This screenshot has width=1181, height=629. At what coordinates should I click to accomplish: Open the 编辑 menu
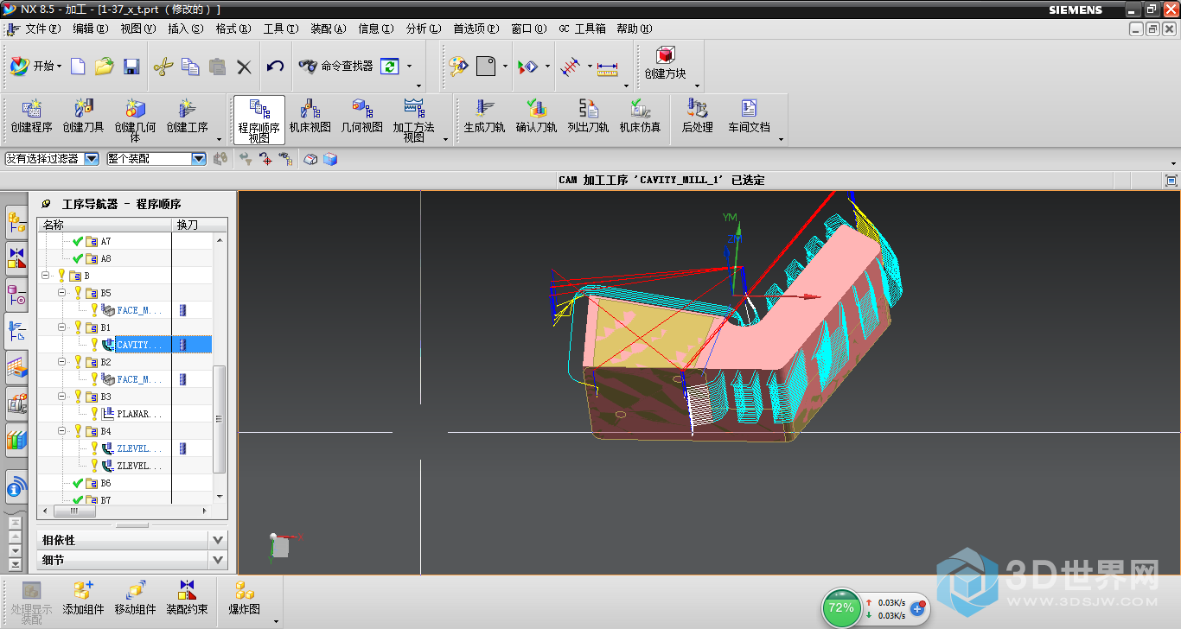(90, 29)
